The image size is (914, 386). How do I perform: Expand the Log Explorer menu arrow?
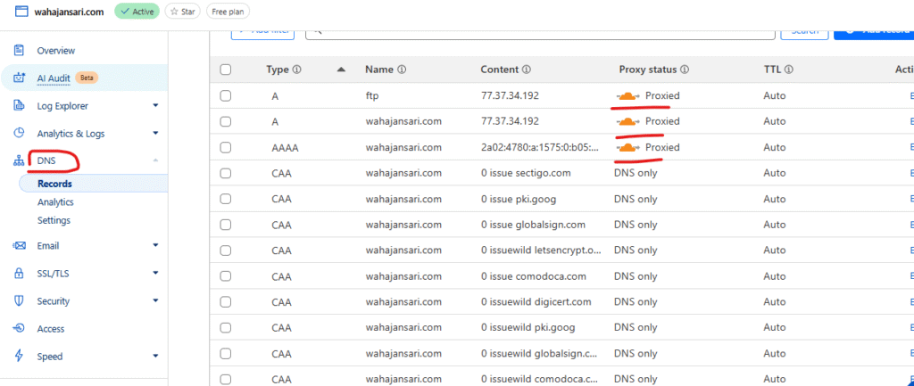click(155, 106)
